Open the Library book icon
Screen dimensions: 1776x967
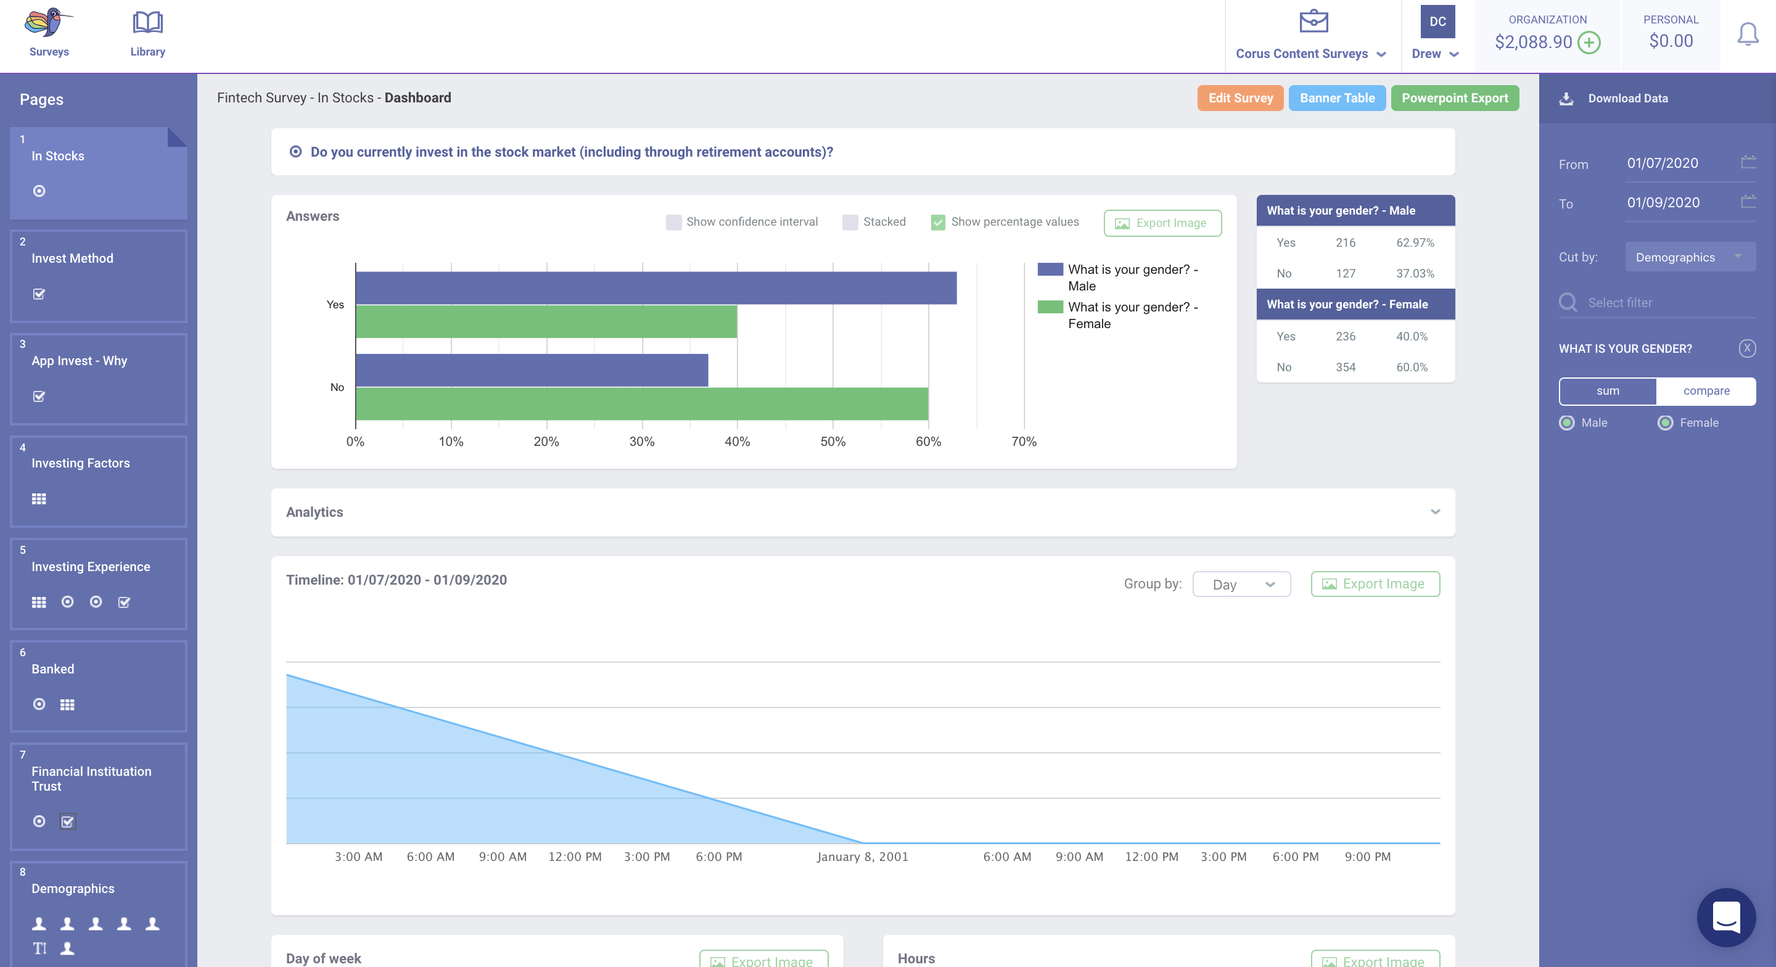click(x=147, y=23)
